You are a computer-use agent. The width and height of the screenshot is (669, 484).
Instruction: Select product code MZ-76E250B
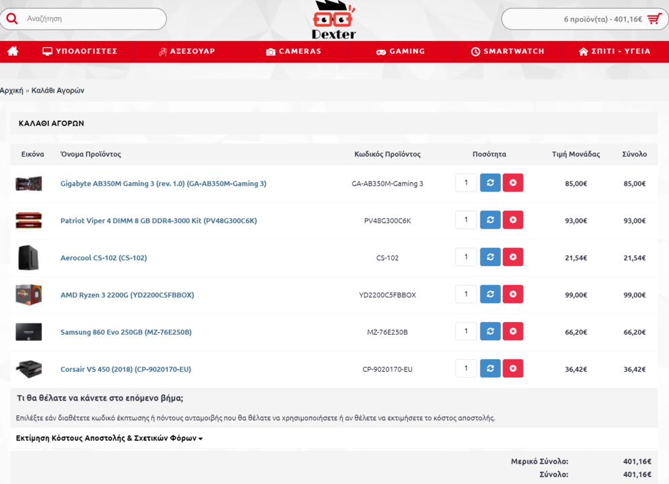click(x=388, y=332)
